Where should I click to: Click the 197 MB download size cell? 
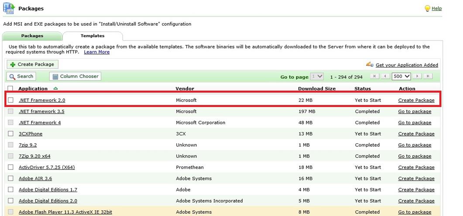coord(307,111)
